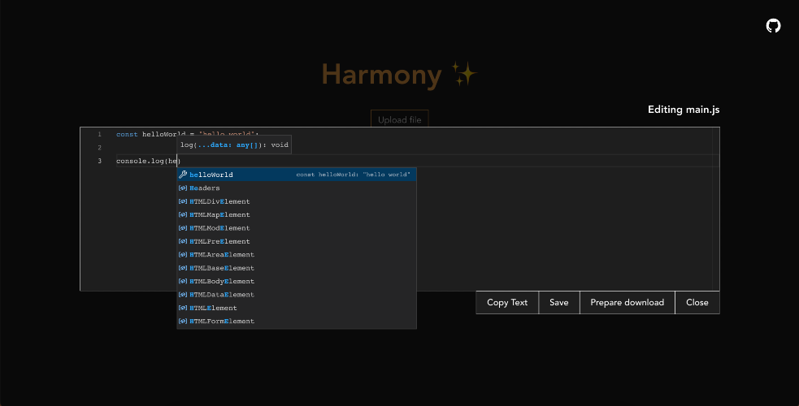The height and width of the screenshot is (406, 799).
Task: Choose HTMLMapElement from the autocomplete list
Action: click(x=219, y=215)
